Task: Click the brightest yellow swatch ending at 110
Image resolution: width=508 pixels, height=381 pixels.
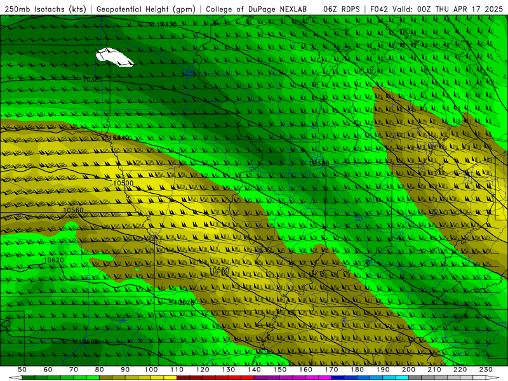Action: coord(170,378)
